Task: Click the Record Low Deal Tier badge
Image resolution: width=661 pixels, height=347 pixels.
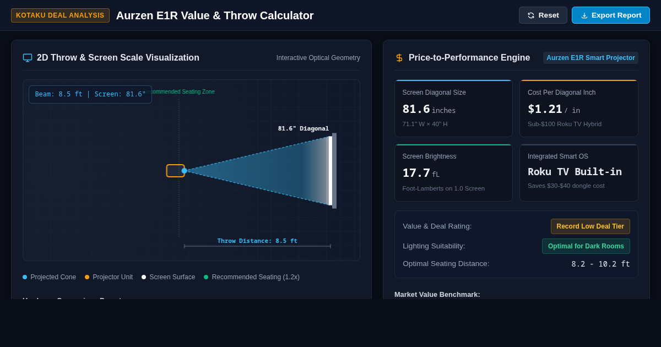Action: [590, 226]
